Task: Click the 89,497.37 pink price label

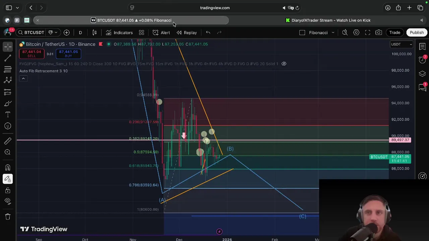Action: (x=400, y=140)
